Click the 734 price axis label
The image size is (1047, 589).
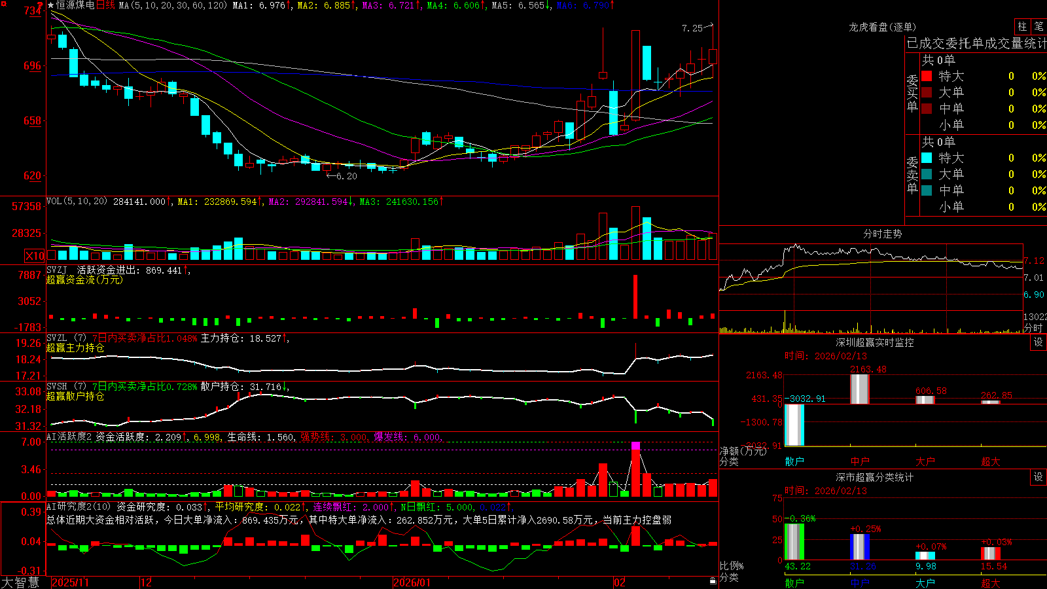[x=33, y=10]
